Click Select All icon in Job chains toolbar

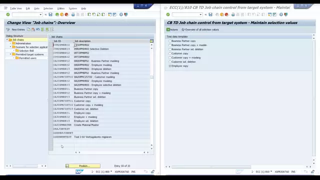coord(42,29)
